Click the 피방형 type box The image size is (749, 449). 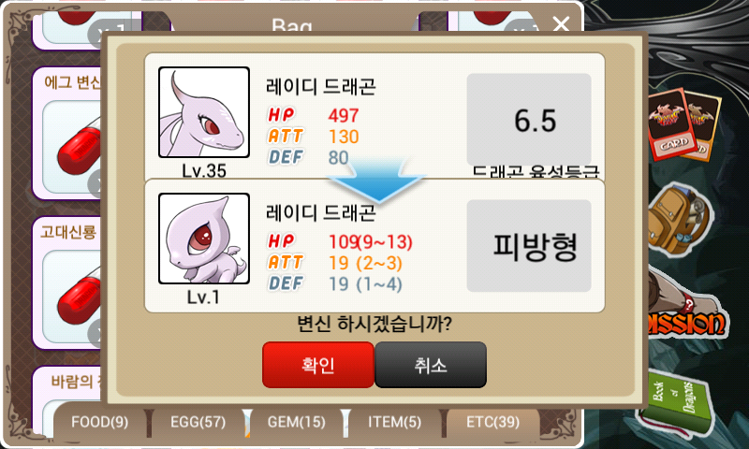pos(529,246)
